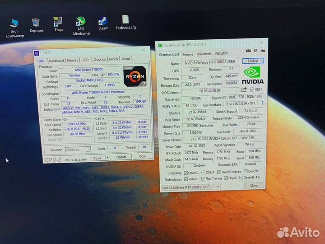Viewport: 325px width, 244px height.
Task: Launch the Steam desktop shortcut
Action: 103,21
